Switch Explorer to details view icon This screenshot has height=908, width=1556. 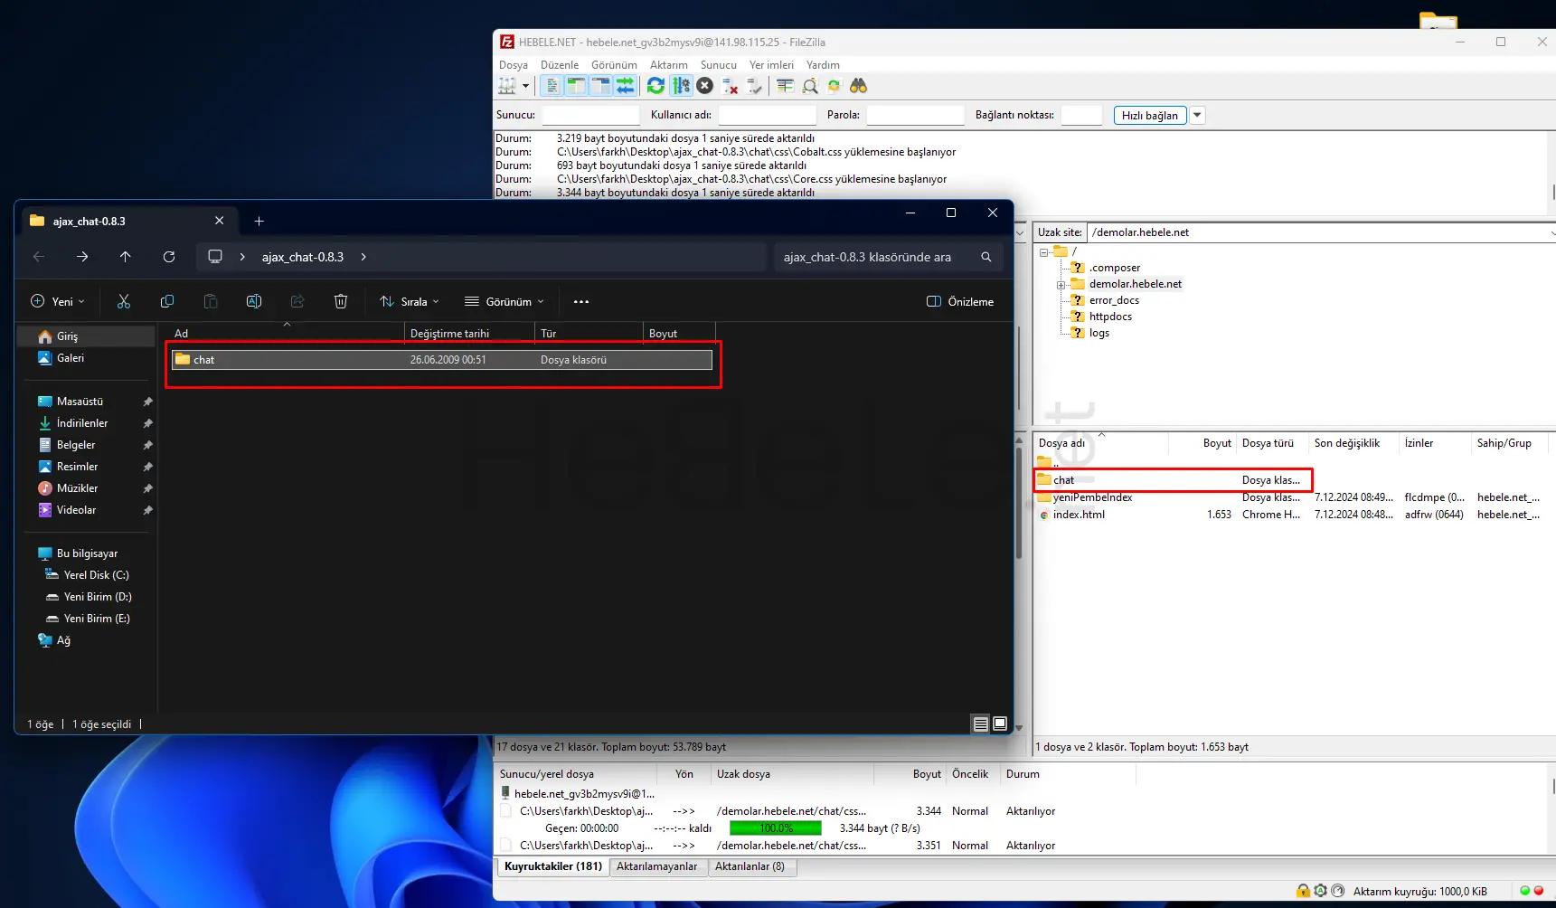(980, 724)
